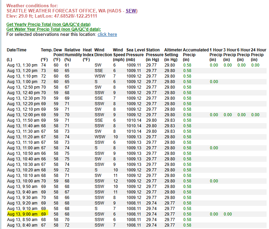
Task: Select the highlighted 'Aug 13, 9:00 am' cell
Action: click(x=22, y=214)
